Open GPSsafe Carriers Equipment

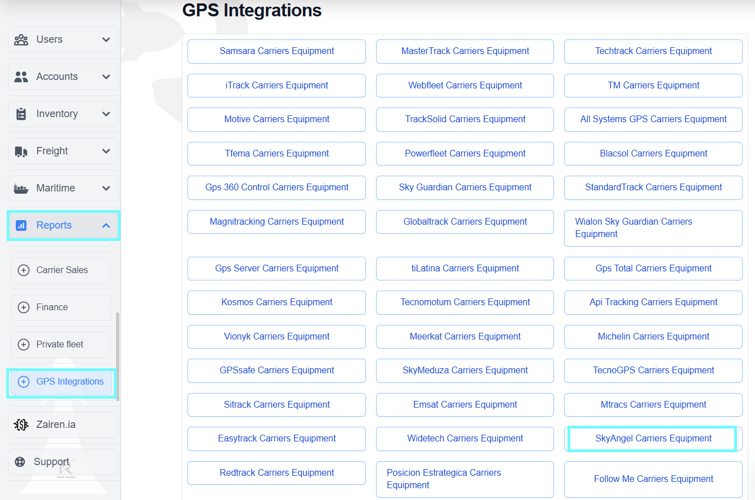point(276,370)
